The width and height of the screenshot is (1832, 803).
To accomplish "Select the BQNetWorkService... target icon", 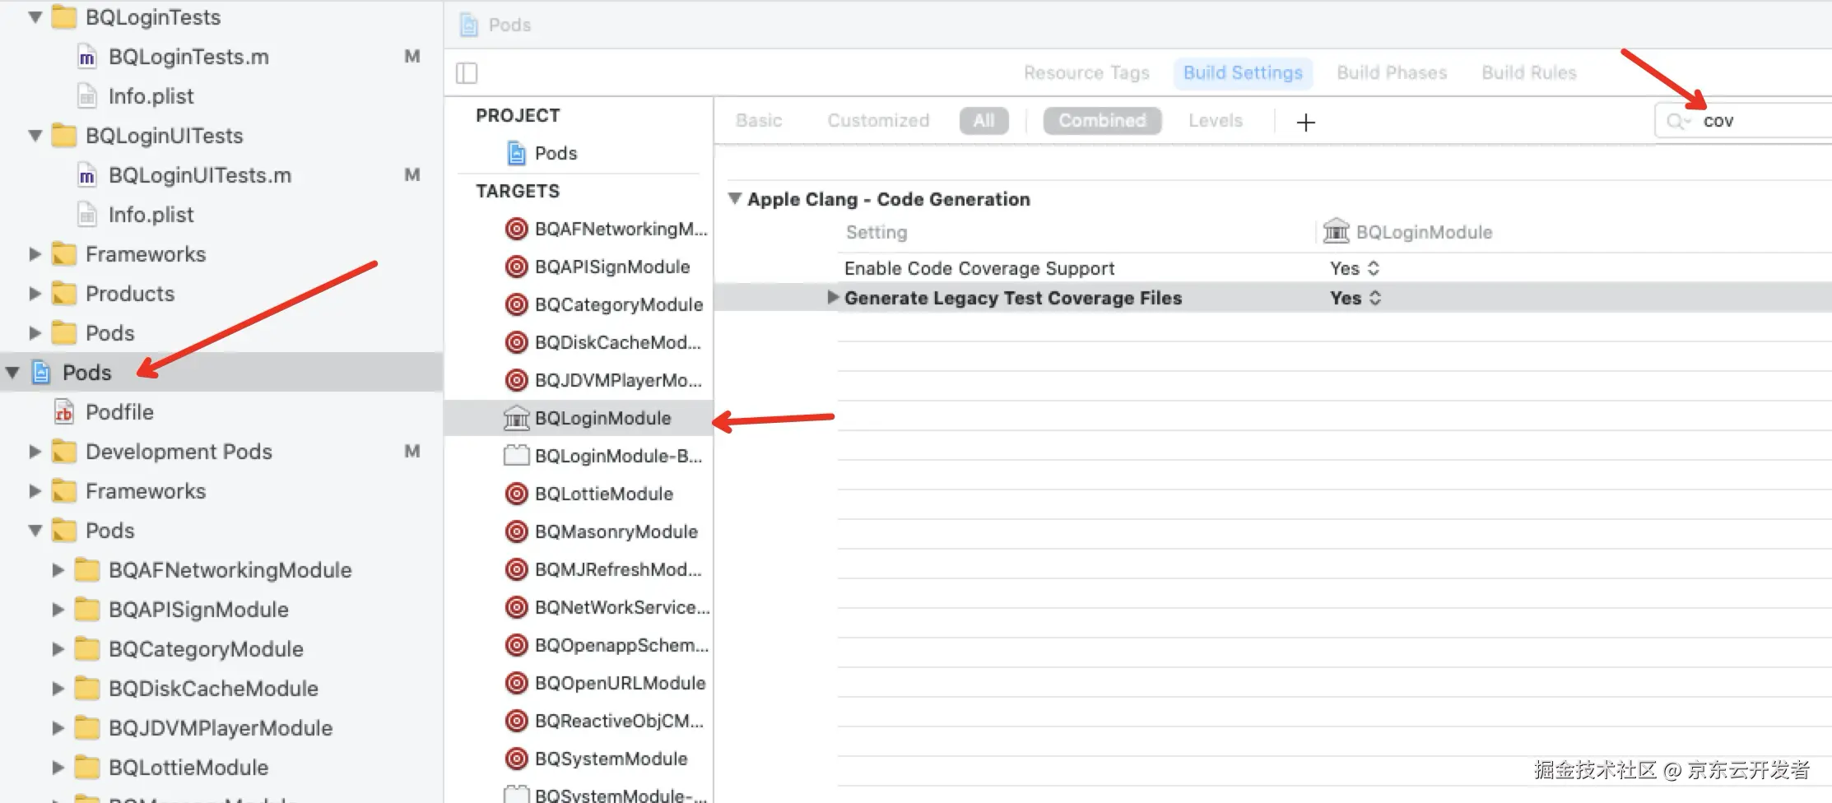I will coord(516,607).
